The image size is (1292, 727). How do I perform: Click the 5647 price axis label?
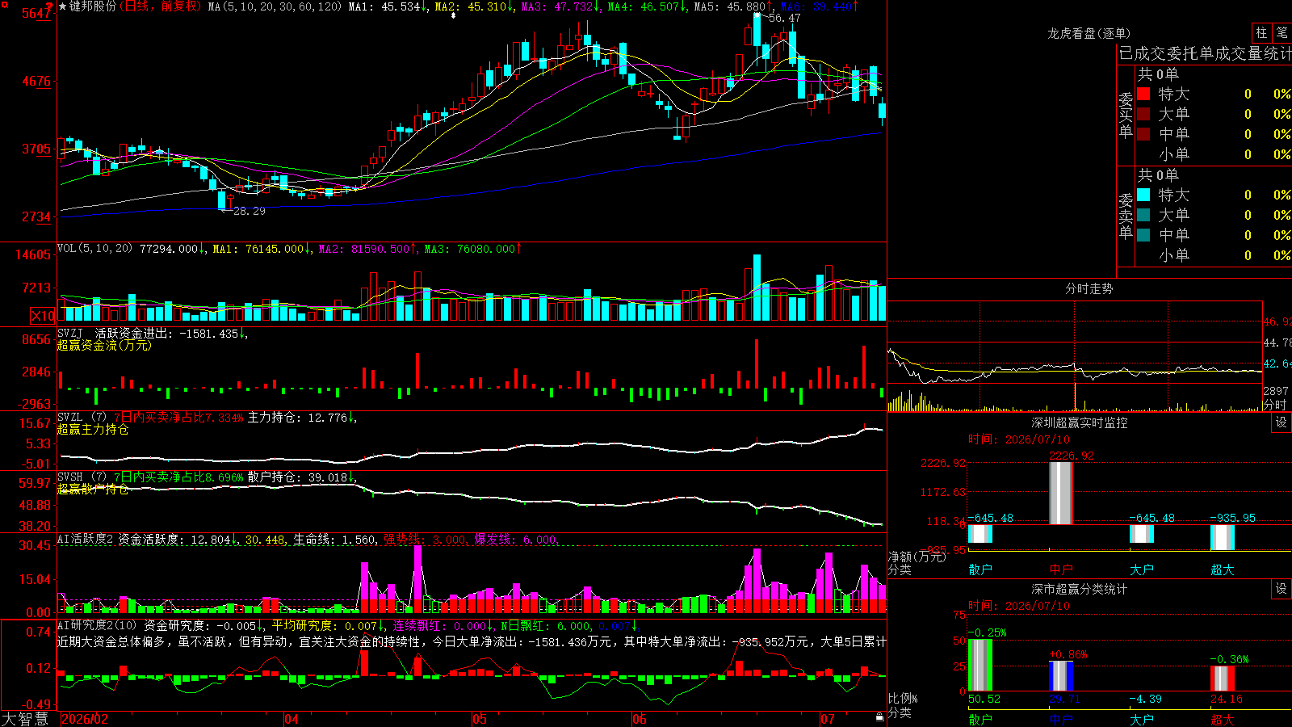36,13
